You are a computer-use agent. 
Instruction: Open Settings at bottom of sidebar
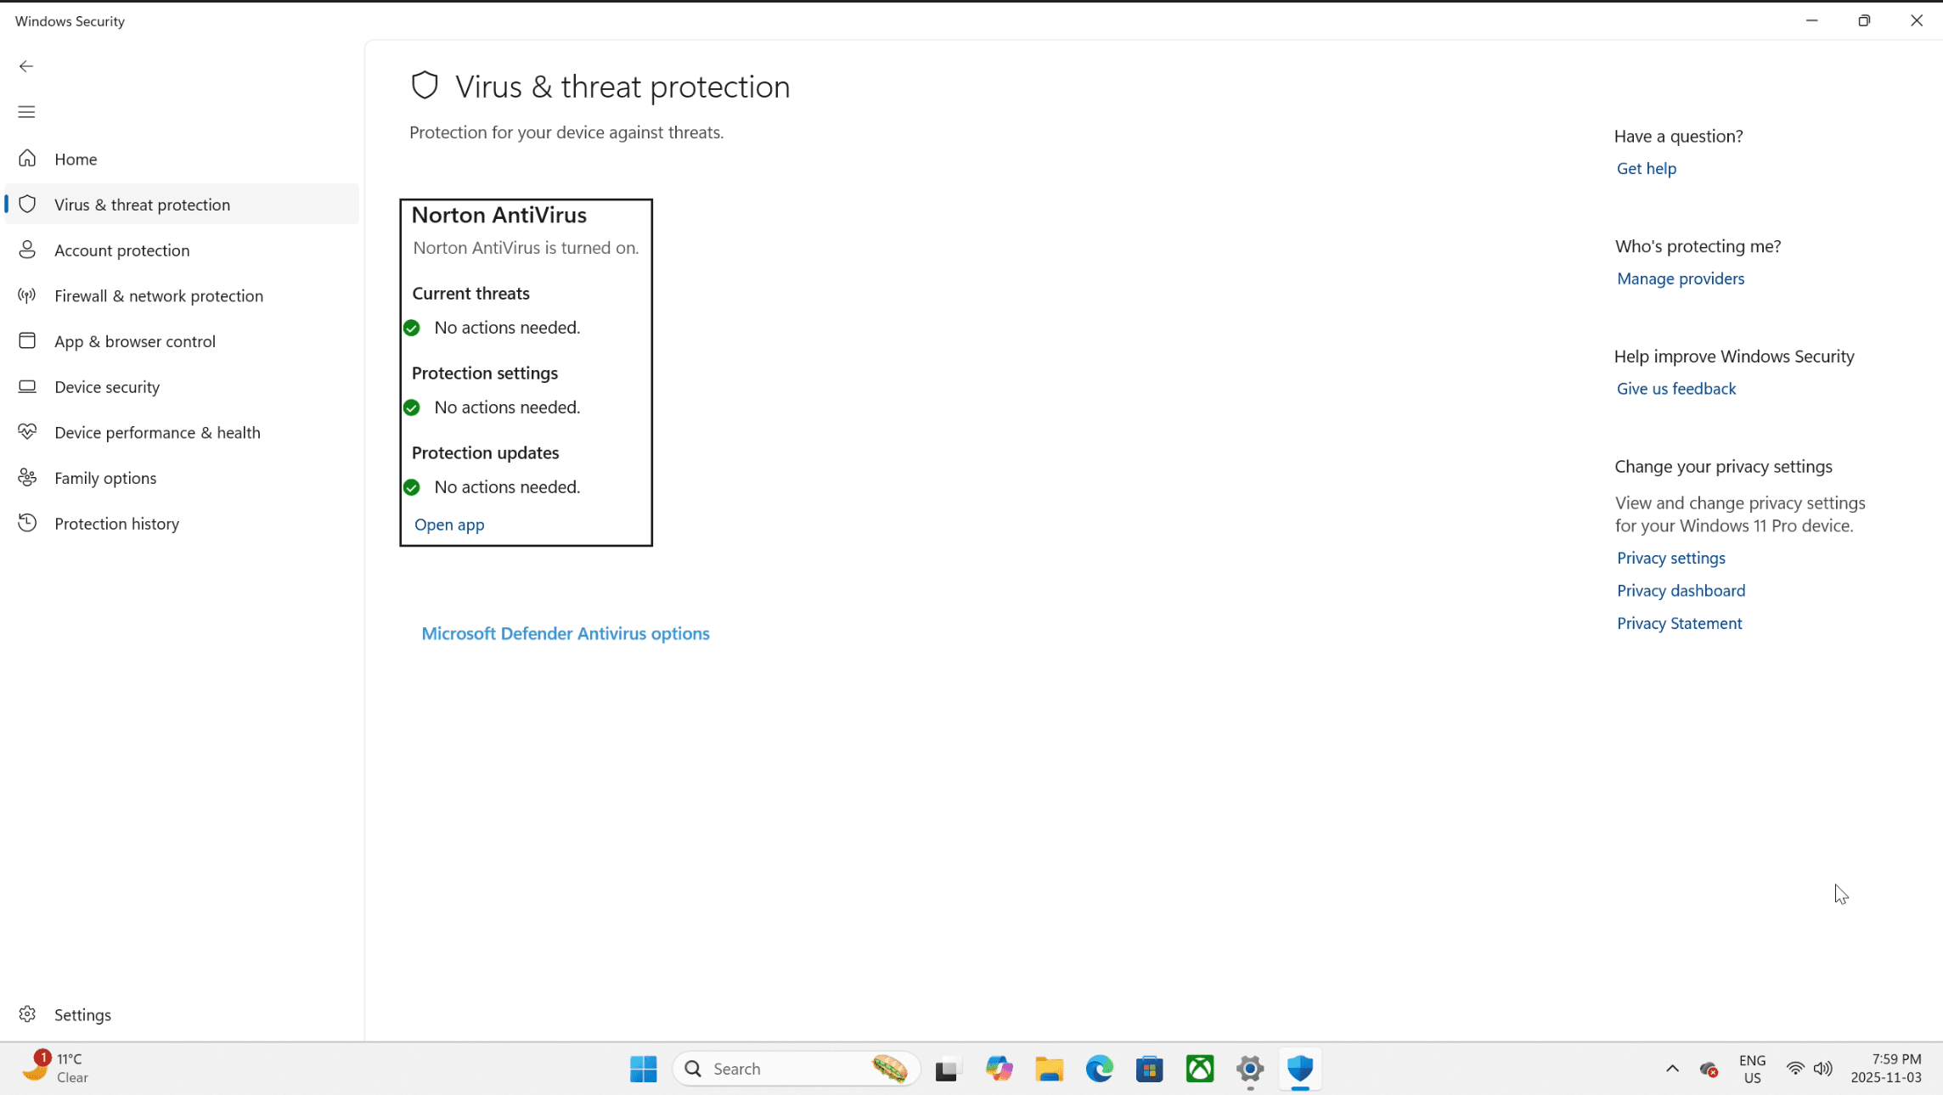(82, 1014)
